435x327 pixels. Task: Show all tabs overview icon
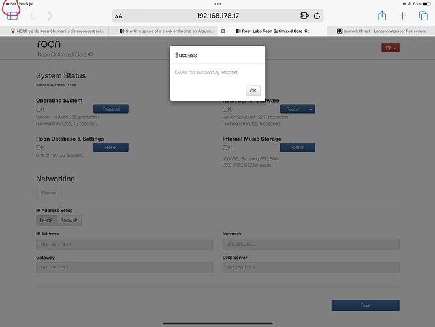[x=423, y=16]
